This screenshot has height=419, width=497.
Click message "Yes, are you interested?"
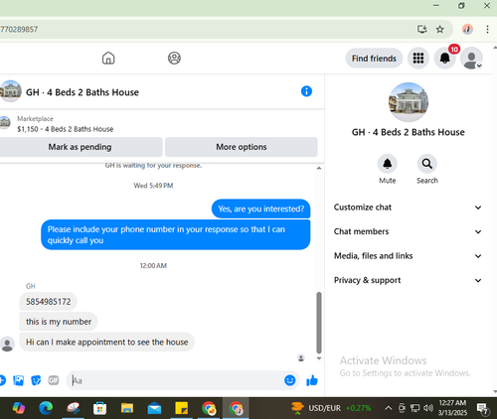(261, 209)
